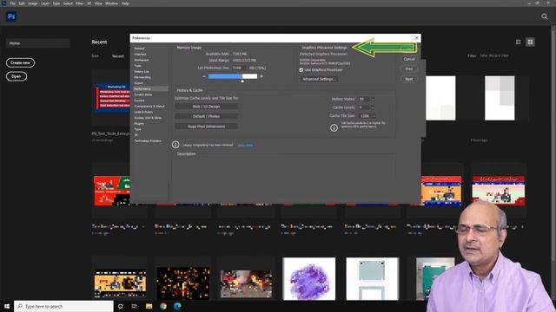This screenshot has height=312, width=556.
Task: Click the Home button in left sidebar
Action: click(x=37, y=43)
